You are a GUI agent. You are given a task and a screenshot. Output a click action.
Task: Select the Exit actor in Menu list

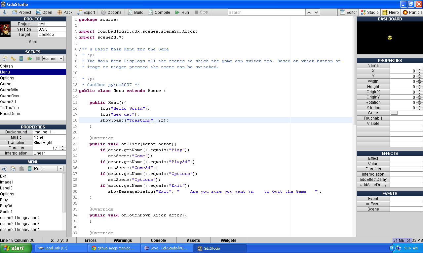coord(31,176)
